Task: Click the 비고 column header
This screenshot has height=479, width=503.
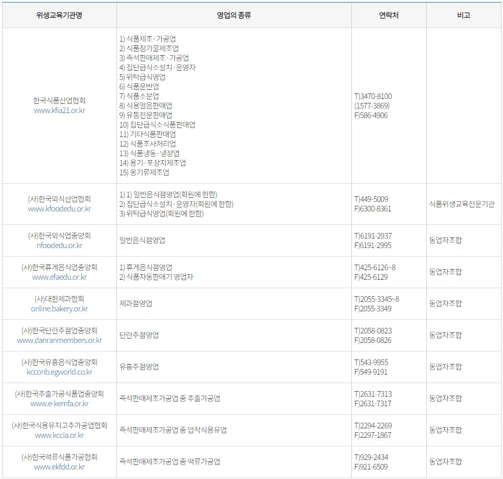Action: (x=463, y=15)
